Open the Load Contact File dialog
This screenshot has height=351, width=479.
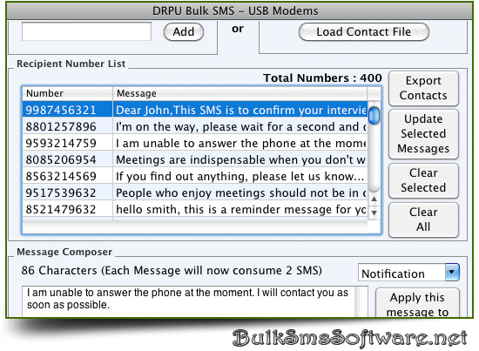[363, 31]
